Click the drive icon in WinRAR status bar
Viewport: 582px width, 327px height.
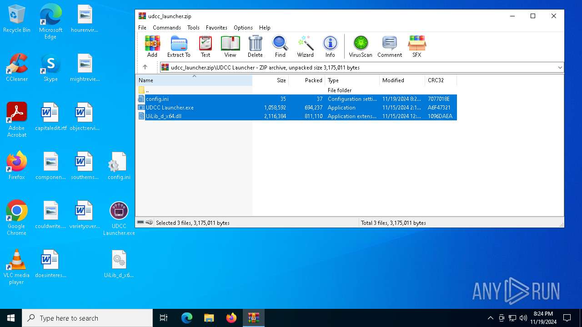(141, 223)
